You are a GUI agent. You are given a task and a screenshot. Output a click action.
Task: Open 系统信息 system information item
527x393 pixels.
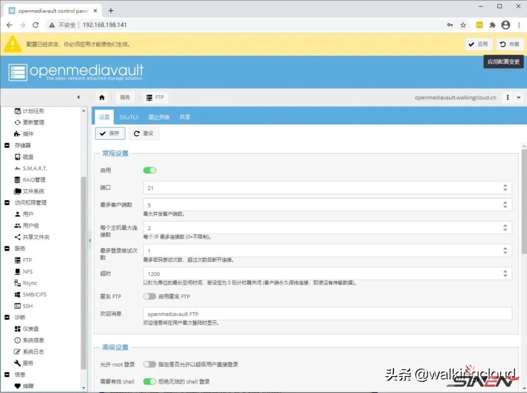click(29, 340)
